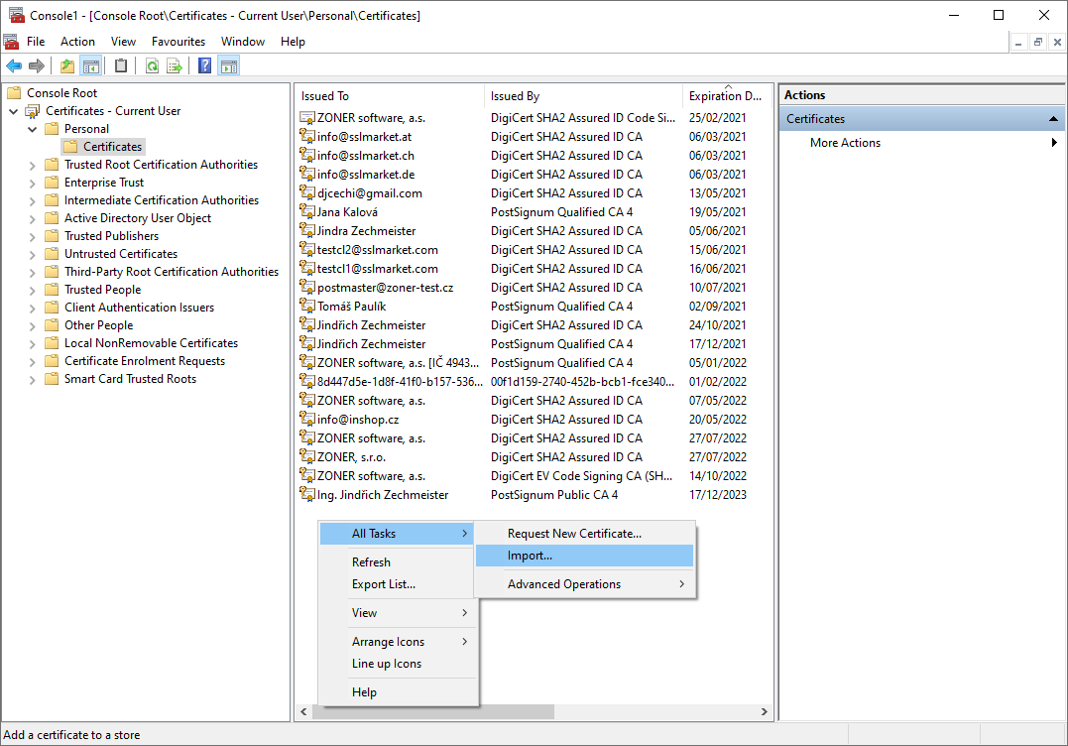Viewport: 1068px width, 746px height.
Task: Click horizontal scrollbar left arrow in list
Action: tap(303, 712)
